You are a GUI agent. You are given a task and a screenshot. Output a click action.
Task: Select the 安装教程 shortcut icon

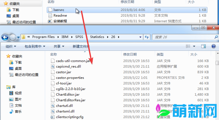pos(50,21)
